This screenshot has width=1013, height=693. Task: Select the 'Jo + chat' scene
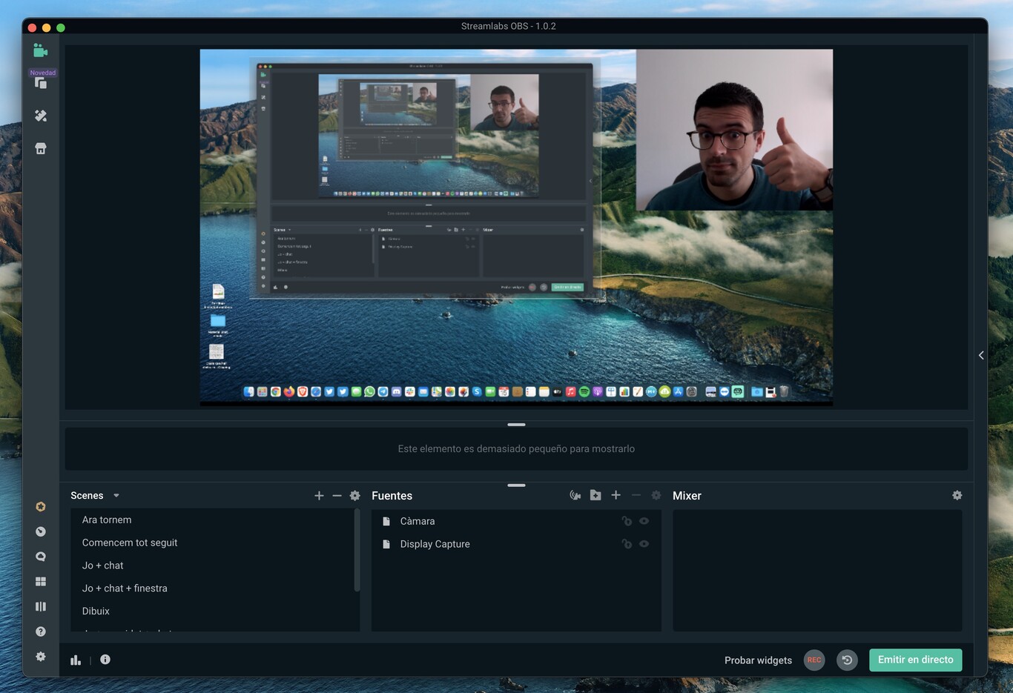102,565
